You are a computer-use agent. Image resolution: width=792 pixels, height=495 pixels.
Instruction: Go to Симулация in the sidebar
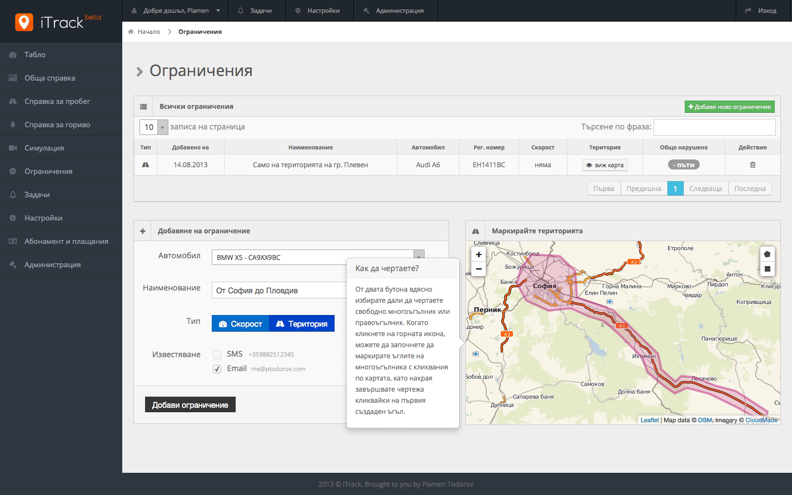click(61, 148)
